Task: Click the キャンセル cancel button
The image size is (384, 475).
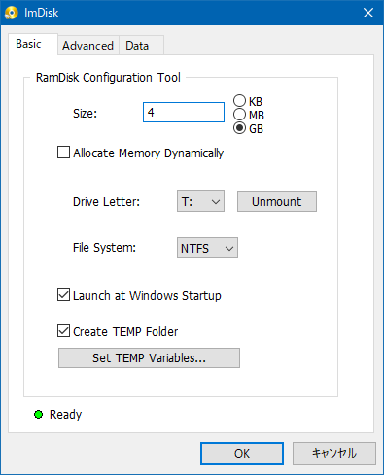Action: click(334, 454)
